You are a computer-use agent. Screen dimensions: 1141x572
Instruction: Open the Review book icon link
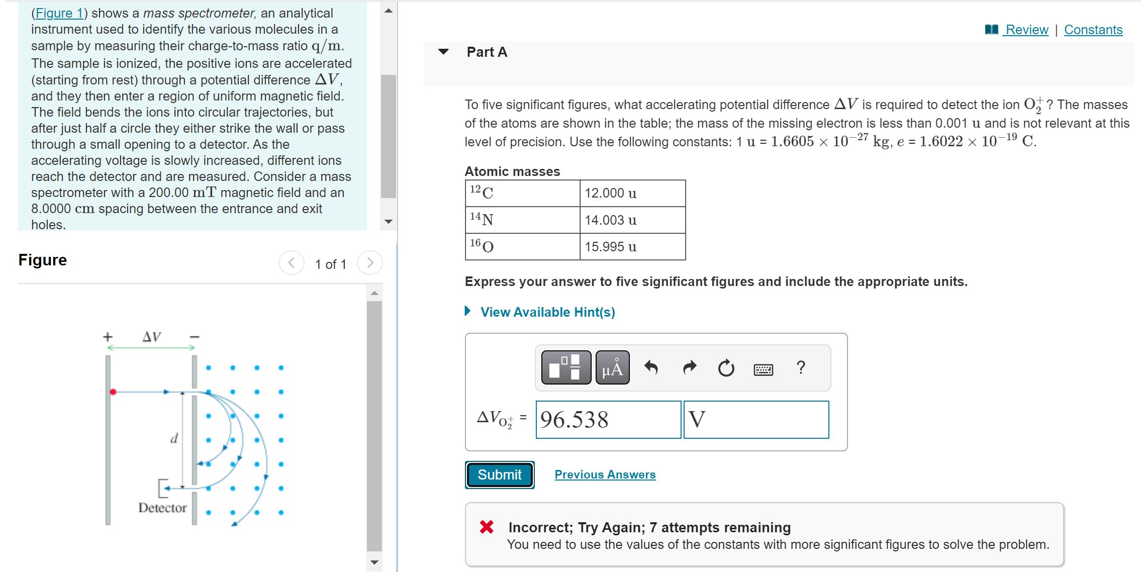click(1017, 30)
